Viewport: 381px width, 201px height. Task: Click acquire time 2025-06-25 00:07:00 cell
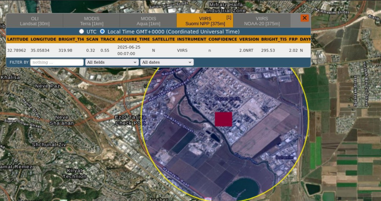[x=129, y=50]
